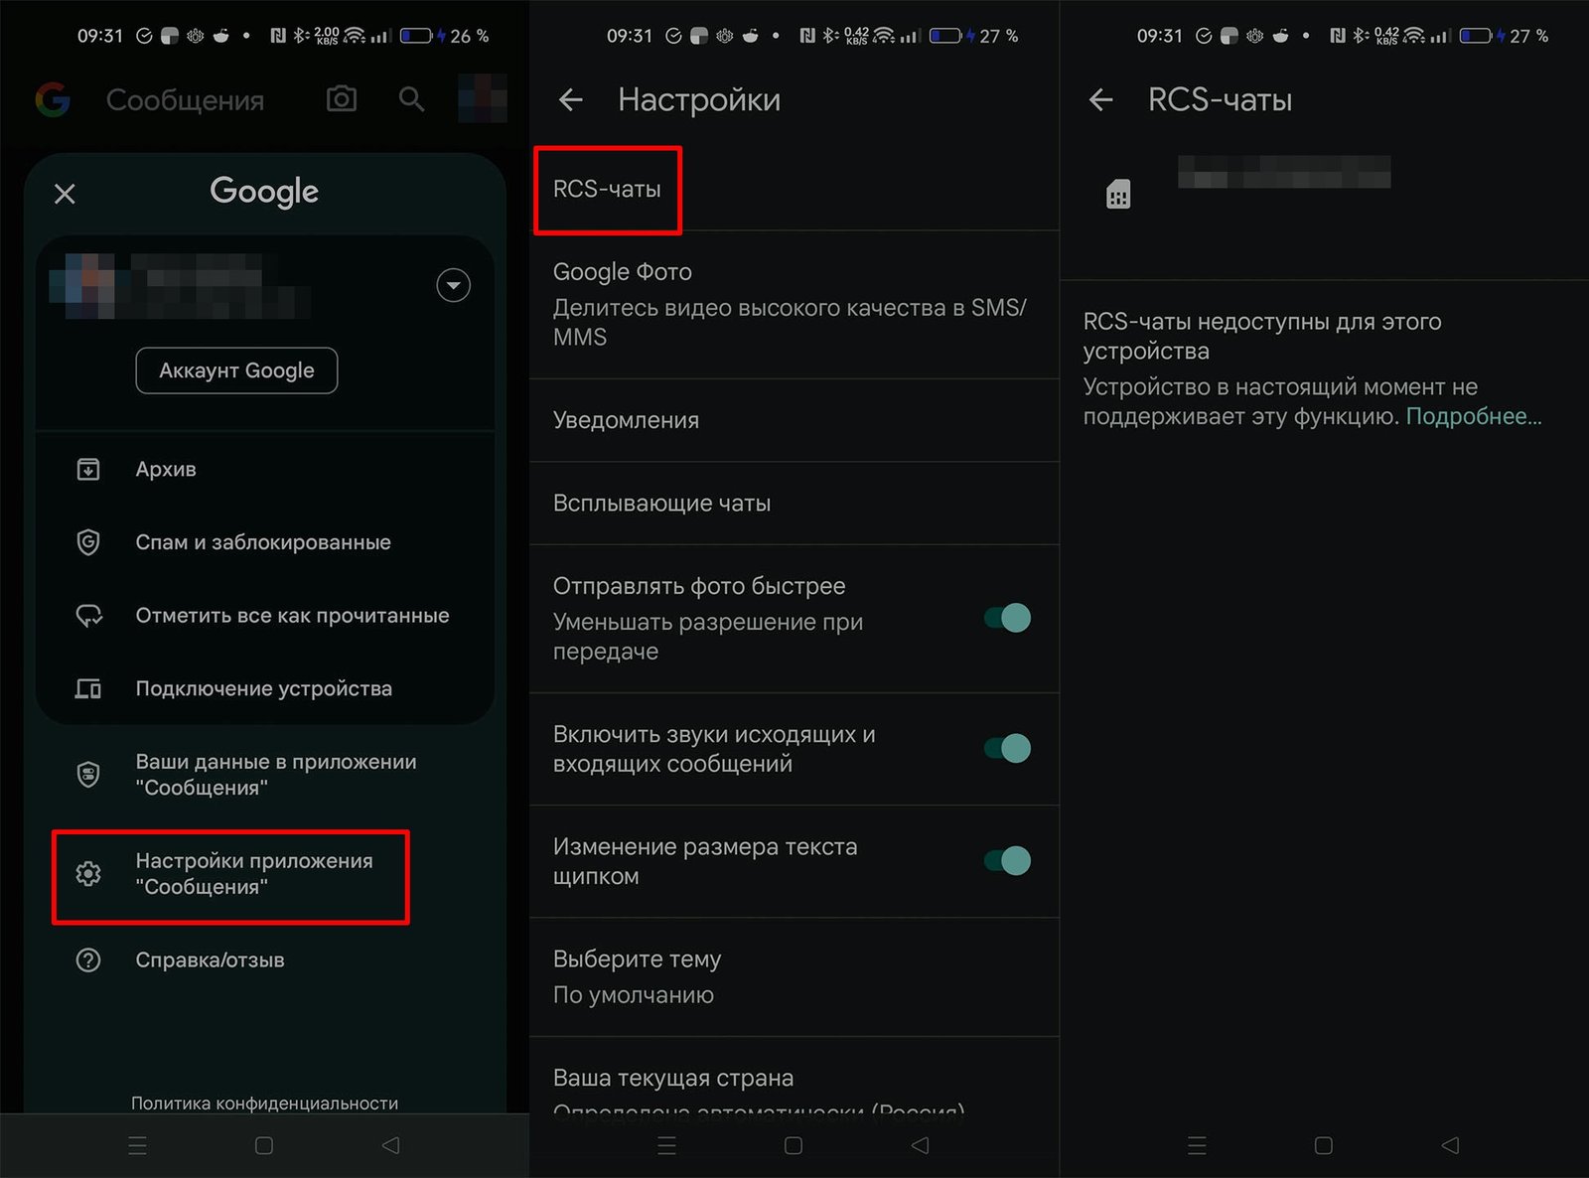Toggle pinch-to-resize text switch
Image resolution: width=1589 pixels, height=1178 pixels.
[1007, 860]
